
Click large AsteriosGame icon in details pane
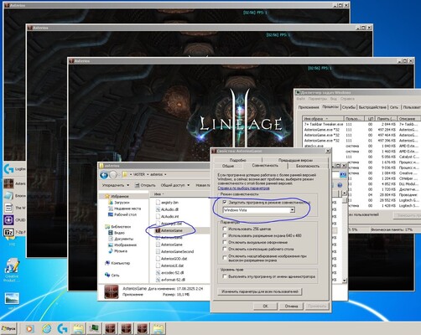pyautogui.click(x=112, y=291)
